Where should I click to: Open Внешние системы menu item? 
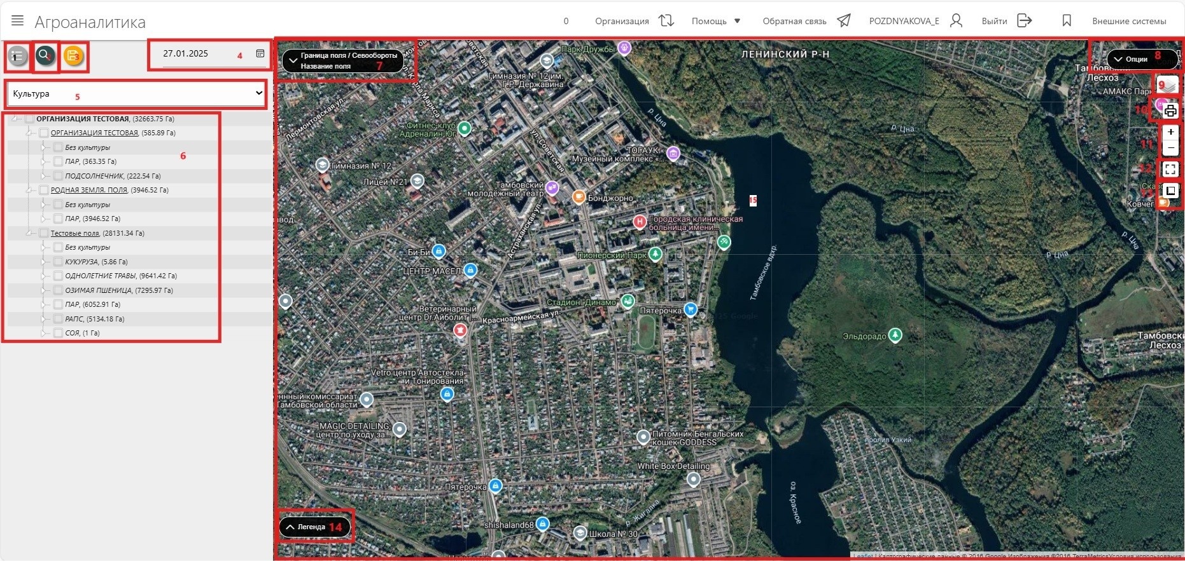[x=1129, y=21]
